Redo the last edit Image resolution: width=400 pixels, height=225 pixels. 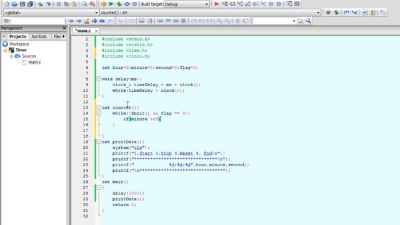pos(48,4)
